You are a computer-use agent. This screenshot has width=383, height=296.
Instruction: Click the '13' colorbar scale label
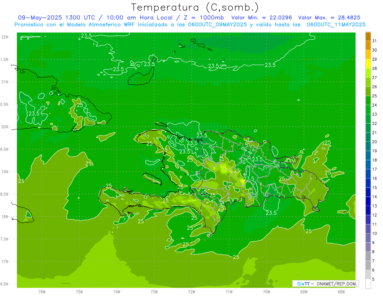(x=374, y=206)
